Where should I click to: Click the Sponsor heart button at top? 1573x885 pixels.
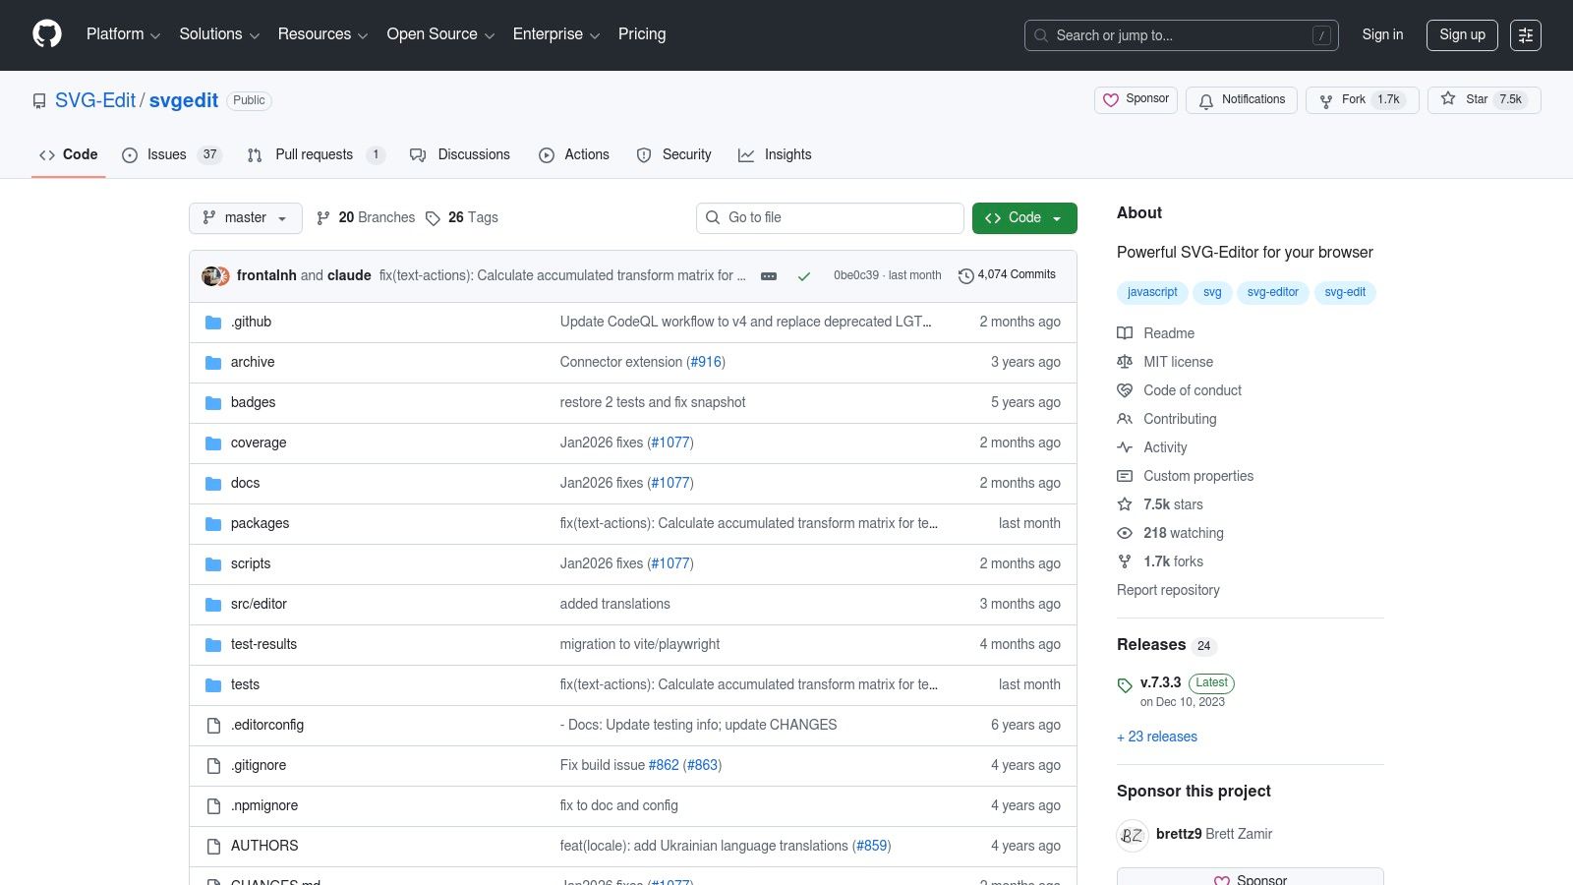pos(1136,99)
